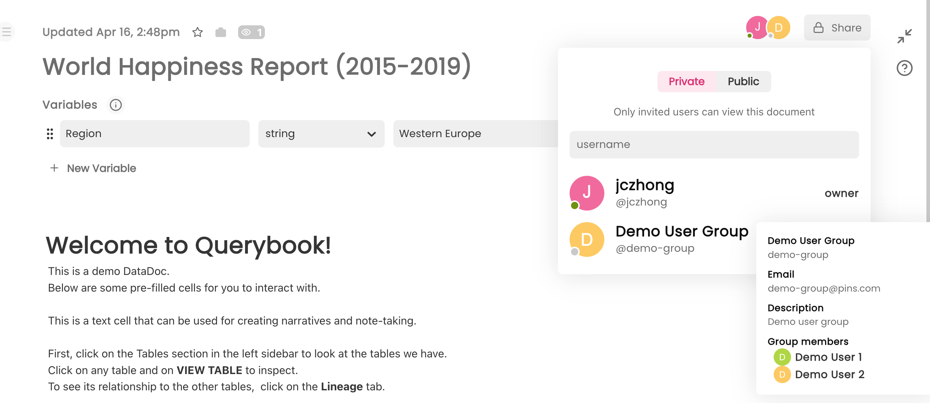Click the owner permission label
930x403 pixels.
pyautogui.click(x=841, y=194)
